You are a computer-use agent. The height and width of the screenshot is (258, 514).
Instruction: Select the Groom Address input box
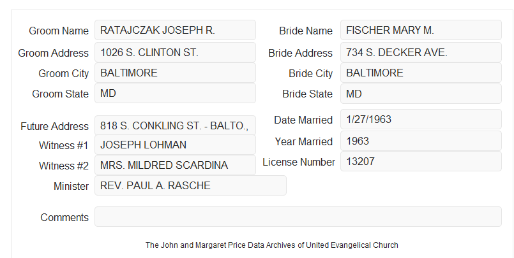(175, 52)
